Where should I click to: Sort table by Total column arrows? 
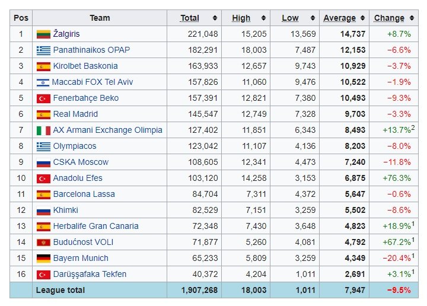click(x=215, y=18)
